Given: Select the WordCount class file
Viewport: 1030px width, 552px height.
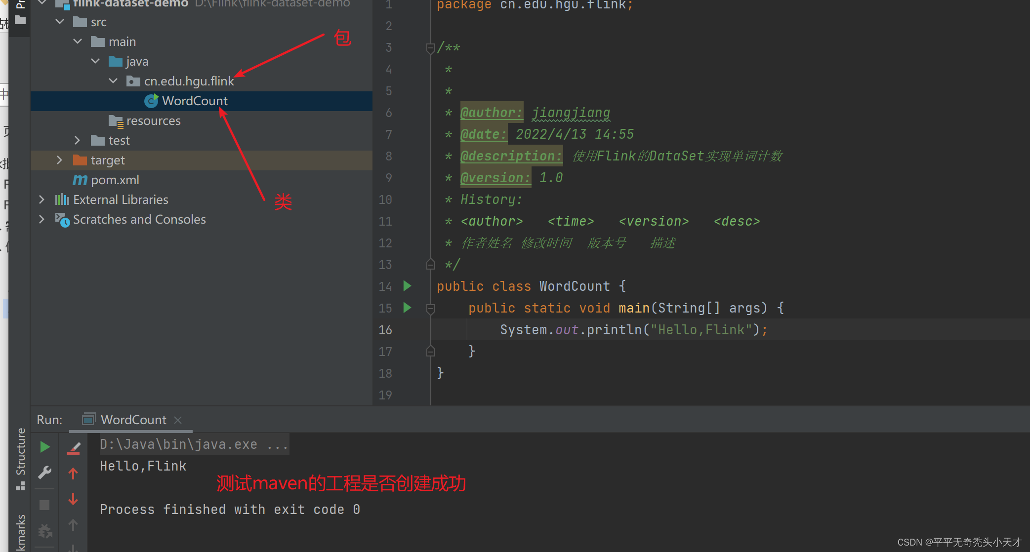Looking at the screenshot, I should point(194,101).
